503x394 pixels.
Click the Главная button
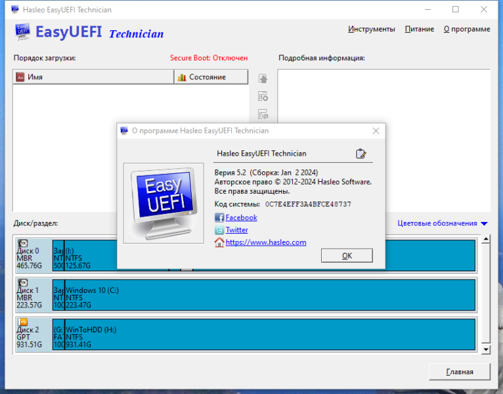460,372
